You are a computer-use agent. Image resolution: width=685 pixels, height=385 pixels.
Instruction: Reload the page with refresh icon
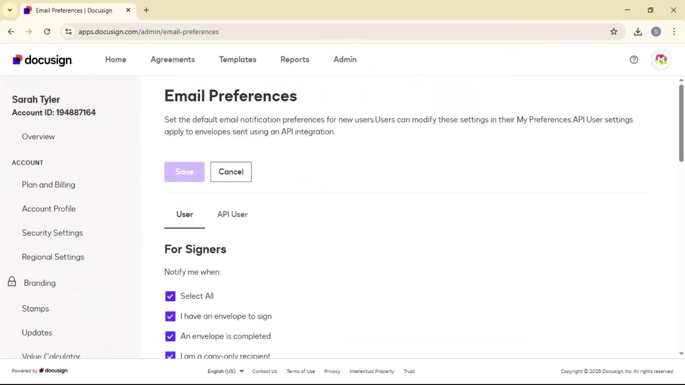point(47,32)
